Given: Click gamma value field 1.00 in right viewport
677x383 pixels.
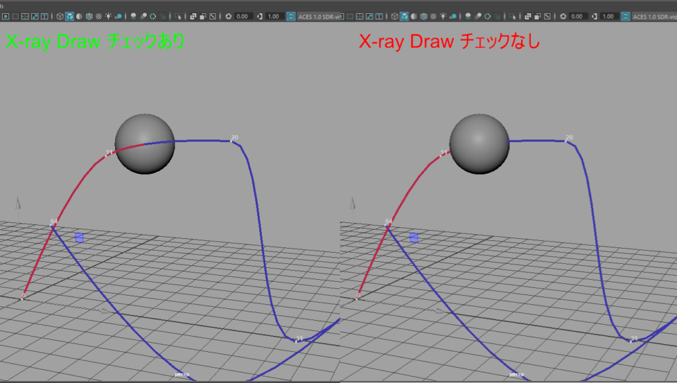Looking at the screenshot, I should pos(608,16).
